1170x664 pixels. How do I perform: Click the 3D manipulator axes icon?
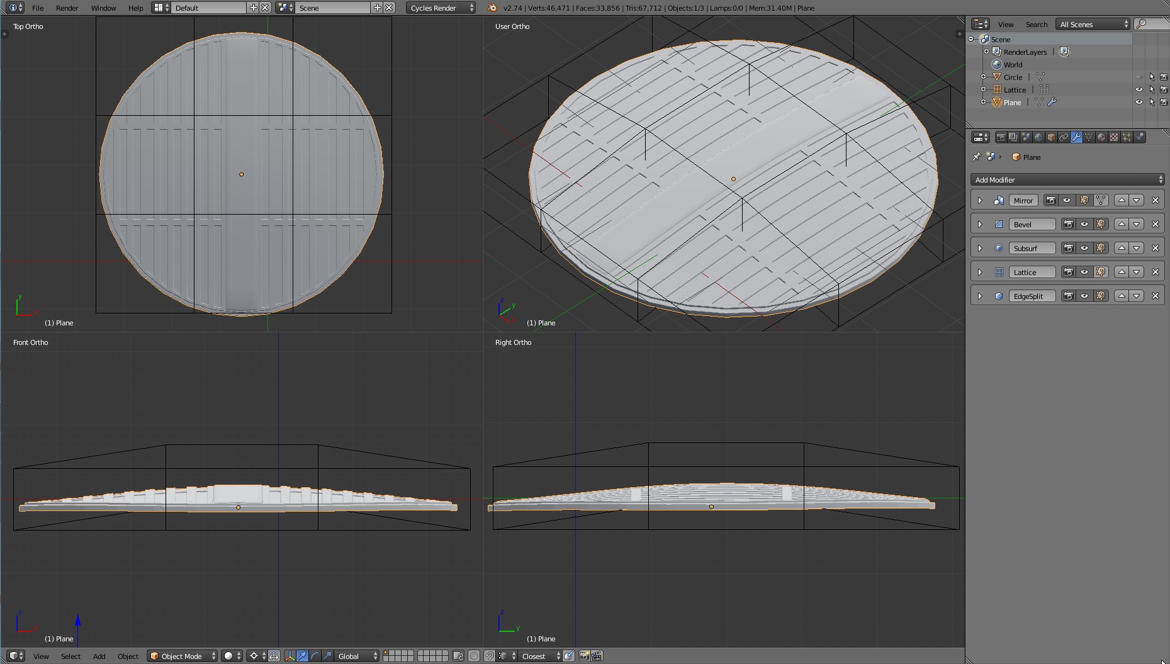tap(290, 656)
